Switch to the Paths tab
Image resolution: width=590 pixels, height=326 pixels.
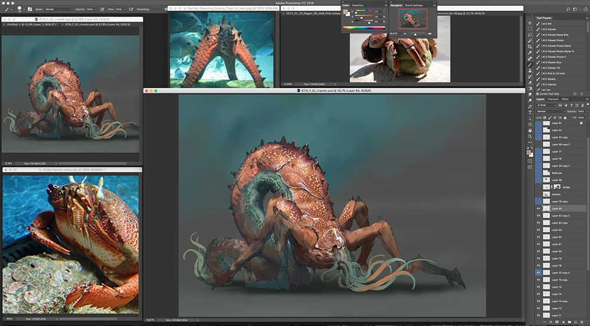[x=565, y=99]
